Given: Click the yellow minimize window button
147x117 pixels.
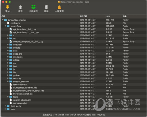Looking at the screenshot, I should [x=6, y=2].
